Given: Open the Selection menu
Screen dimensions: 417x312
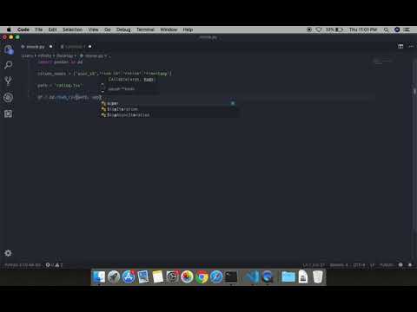Looking at the screenshot, I should 72,29.
